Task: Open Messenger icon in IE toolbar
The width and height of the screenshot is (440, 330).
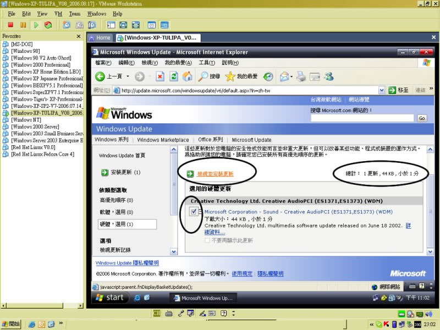Action: tap(329, 76)
